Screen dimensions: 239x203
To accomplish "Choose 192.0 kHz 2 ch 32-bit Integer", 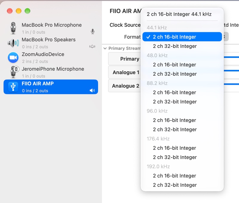I will click(182, 185).
